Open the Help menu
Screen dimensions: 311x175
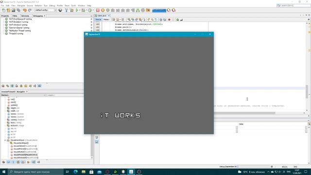(89, 5)
